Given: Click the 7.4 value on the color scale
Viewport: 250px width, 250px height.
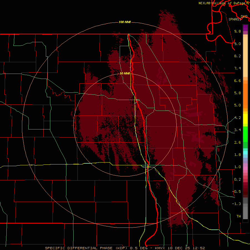Looking at the screenshot, I should click(x=237, y=68).
